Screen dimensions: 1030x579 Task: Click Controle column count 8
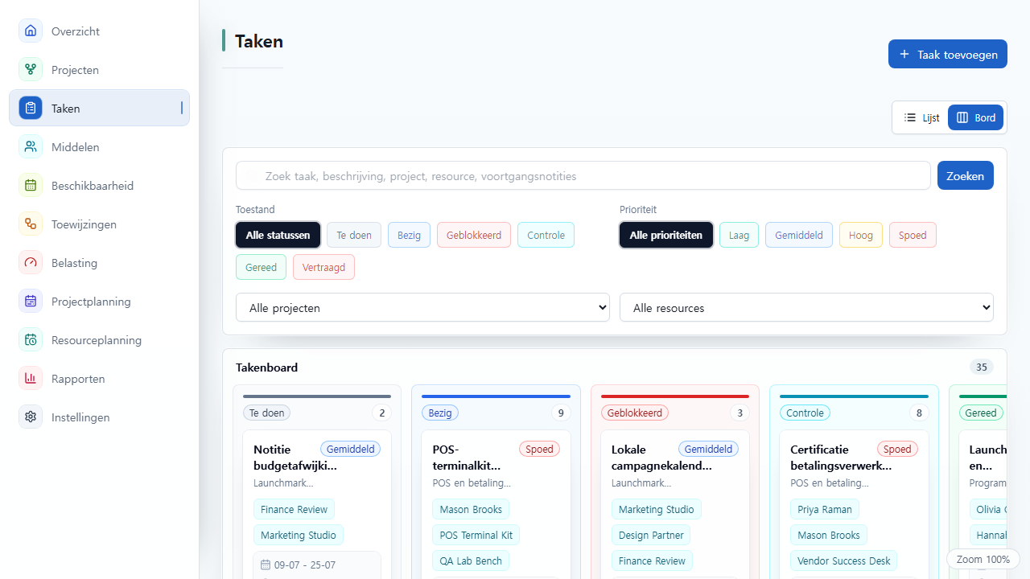pyautogui.click(x=919, y=413)
